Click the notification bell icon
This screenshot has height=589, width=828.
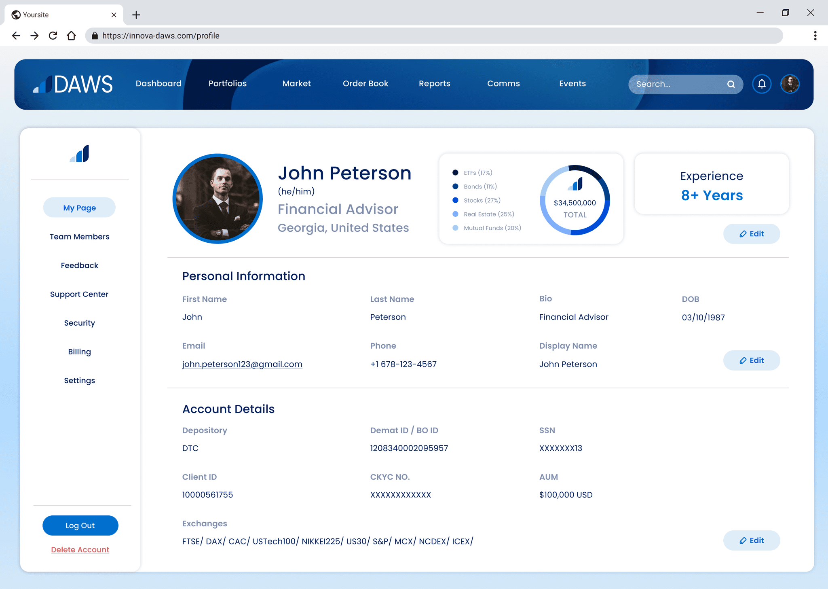[762, 84]
